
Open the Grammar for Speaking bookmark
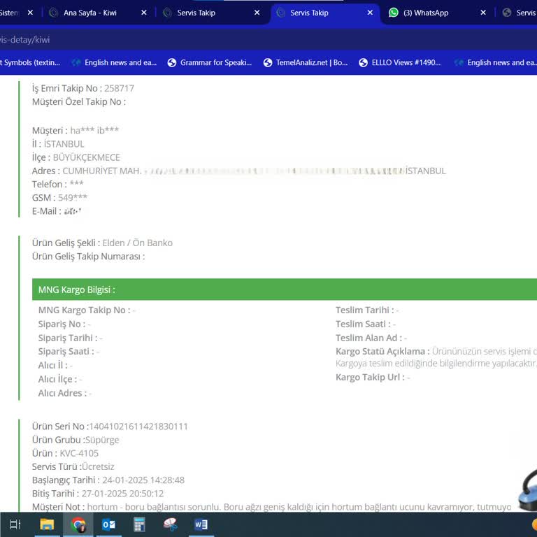click(x=209, y=62)
